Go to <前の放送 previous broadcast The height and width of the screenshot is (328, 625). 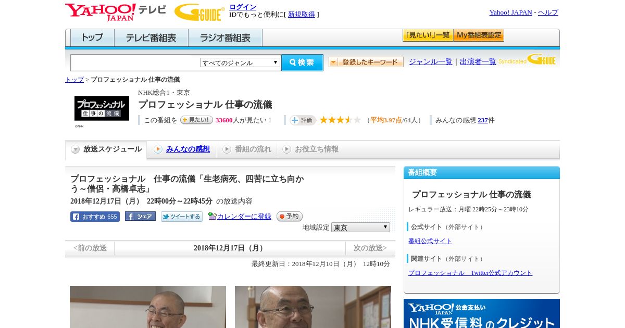[90, 248]
